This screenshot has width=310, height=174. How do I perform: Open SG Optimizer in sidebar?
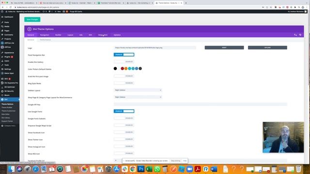(x=10, y=87)
